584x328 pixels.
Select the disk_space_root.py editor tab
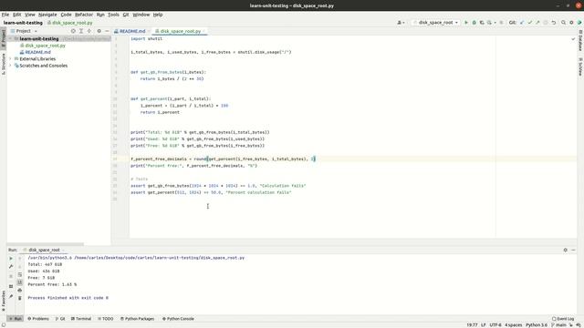[x=181, y=31]
